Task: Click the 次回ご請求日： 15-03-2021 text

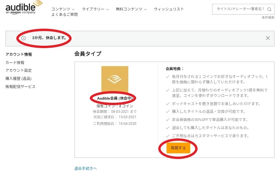Action: (115, 117)
